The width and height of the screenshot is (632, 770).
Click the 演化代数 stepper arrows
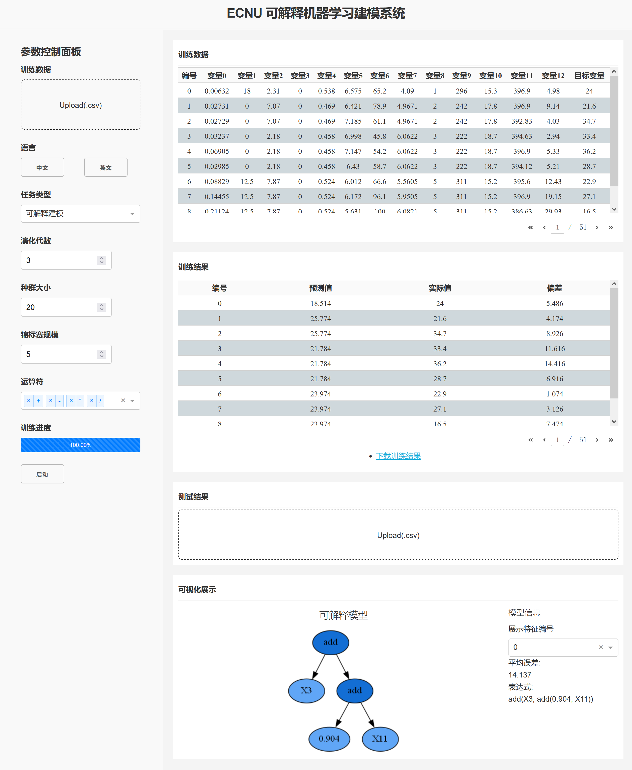click(x=102, y=260)
